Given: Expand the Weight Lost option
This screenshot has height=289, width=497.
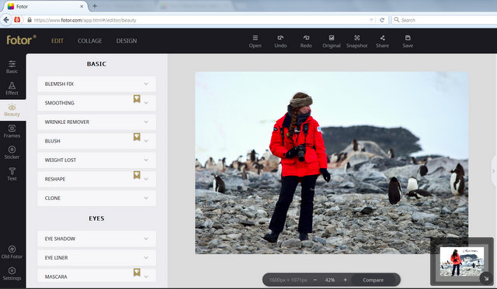Looking at the screenshot, I should (x=96, y=160).
